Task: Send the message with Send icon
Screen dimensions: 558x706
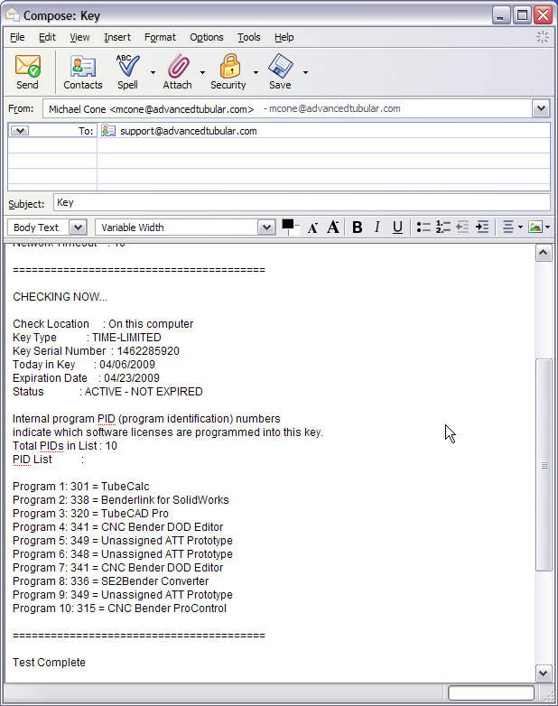Action: tap(27, 71)
